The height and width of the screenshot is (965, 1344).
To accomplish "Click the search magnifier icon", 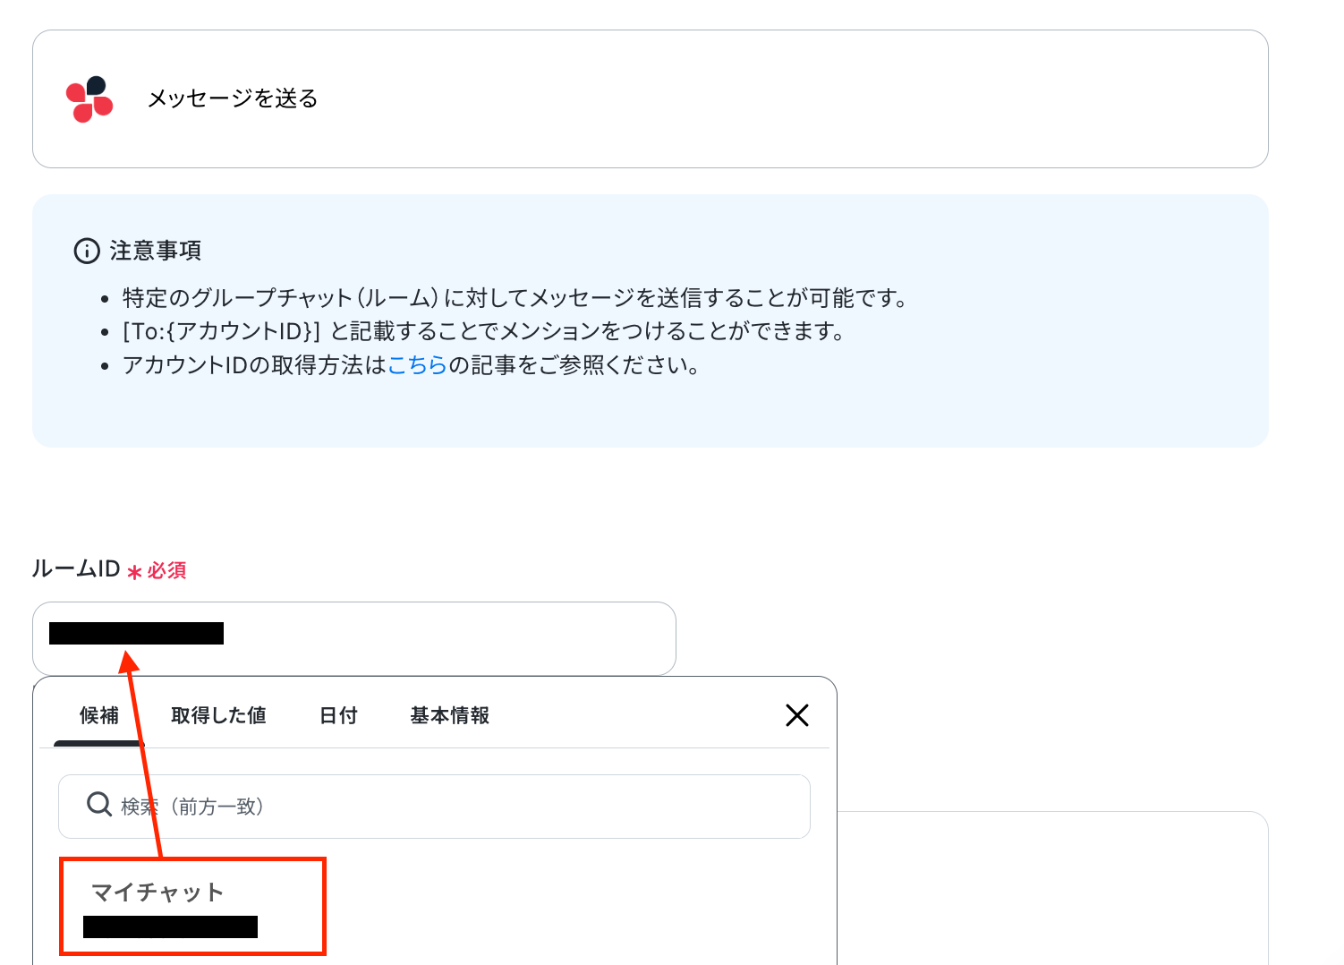I will tap(99, 805).
